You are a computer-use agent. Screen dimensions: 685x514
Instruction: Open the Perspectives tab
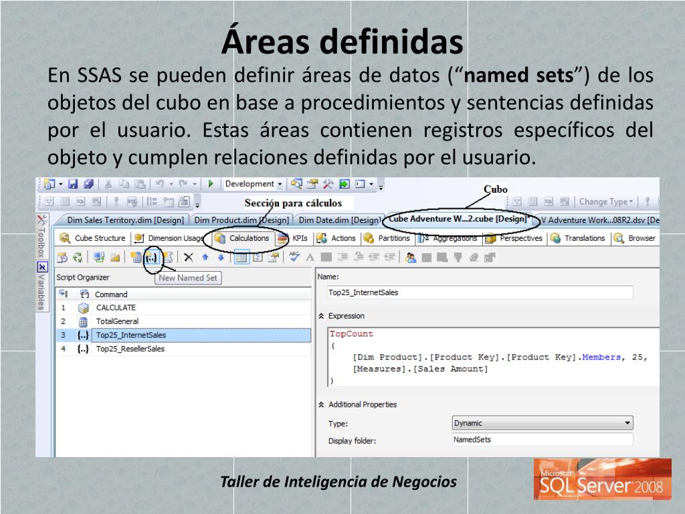[514, 238]
